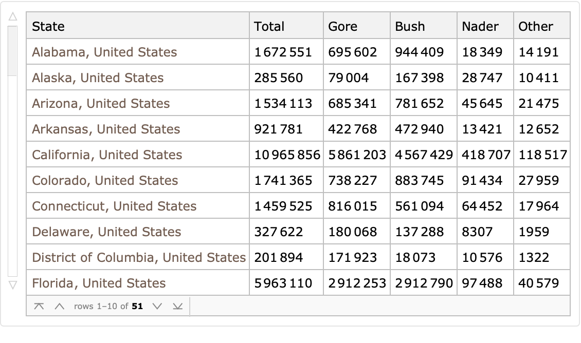Click the scroll-up triangle above the scrollbar
Image resolution: width=581 pixels, height=343 pixels.
(x=13, y=17)
